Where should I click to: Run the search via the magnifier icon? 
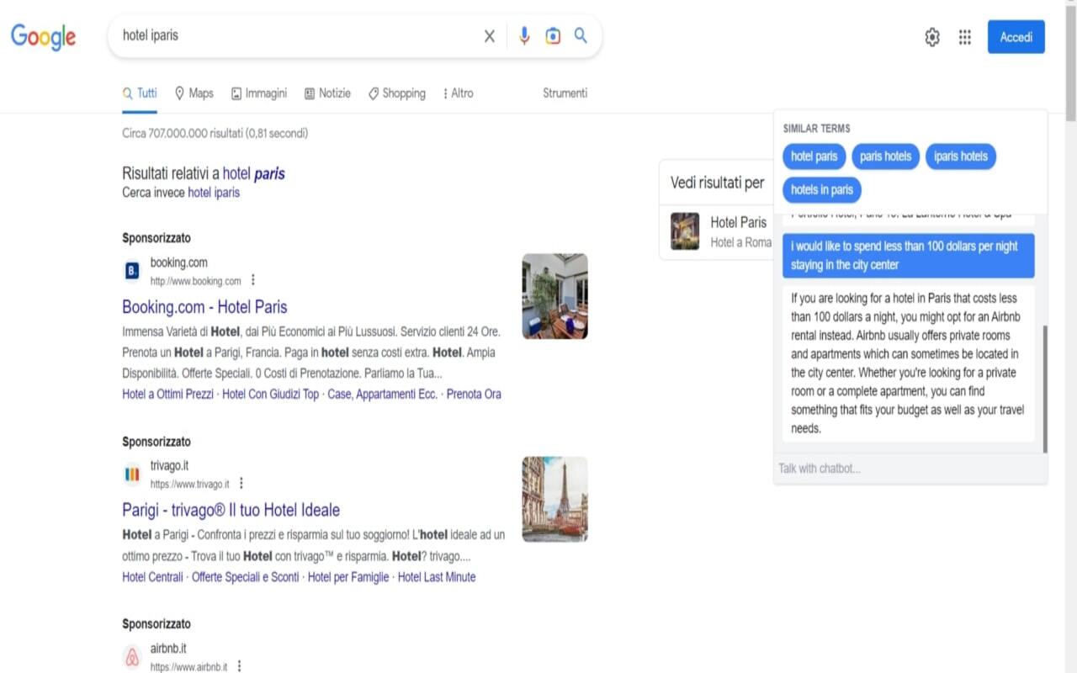(580, 35)
